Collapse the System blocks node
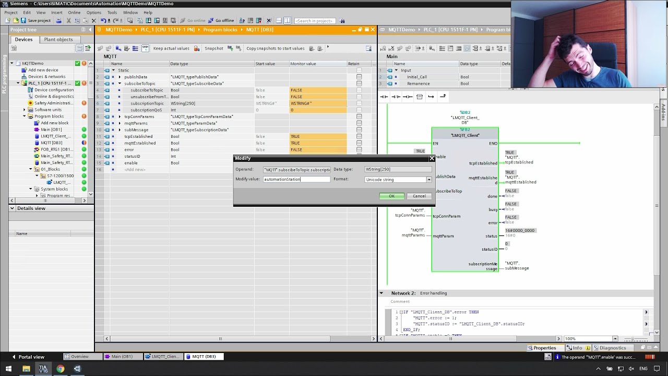The width and height of the screenshot is (668, 376). 30,189
